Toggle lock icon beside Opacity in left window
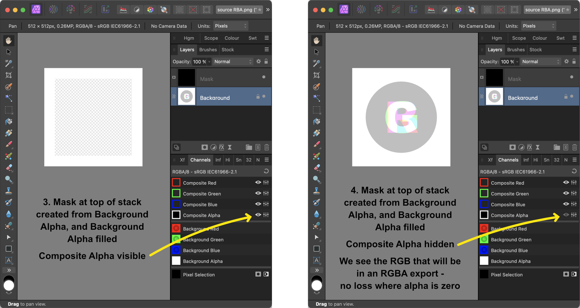The height and width of the screenshot is (308, 580). click(x=266, y=61)
